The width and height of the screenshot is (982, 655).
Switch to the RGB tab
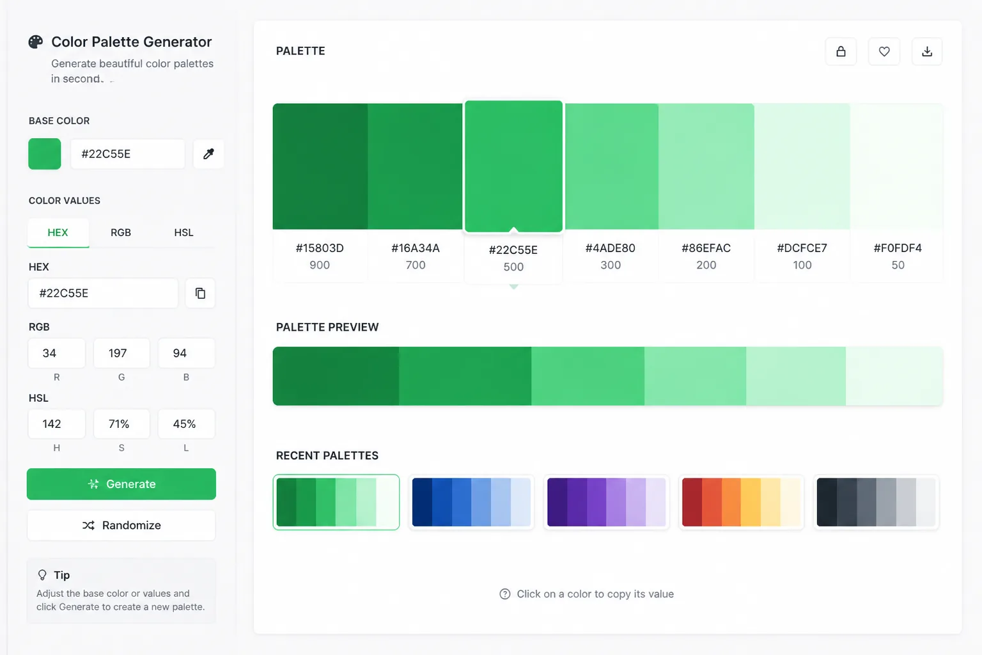click(x=121, y=233)
